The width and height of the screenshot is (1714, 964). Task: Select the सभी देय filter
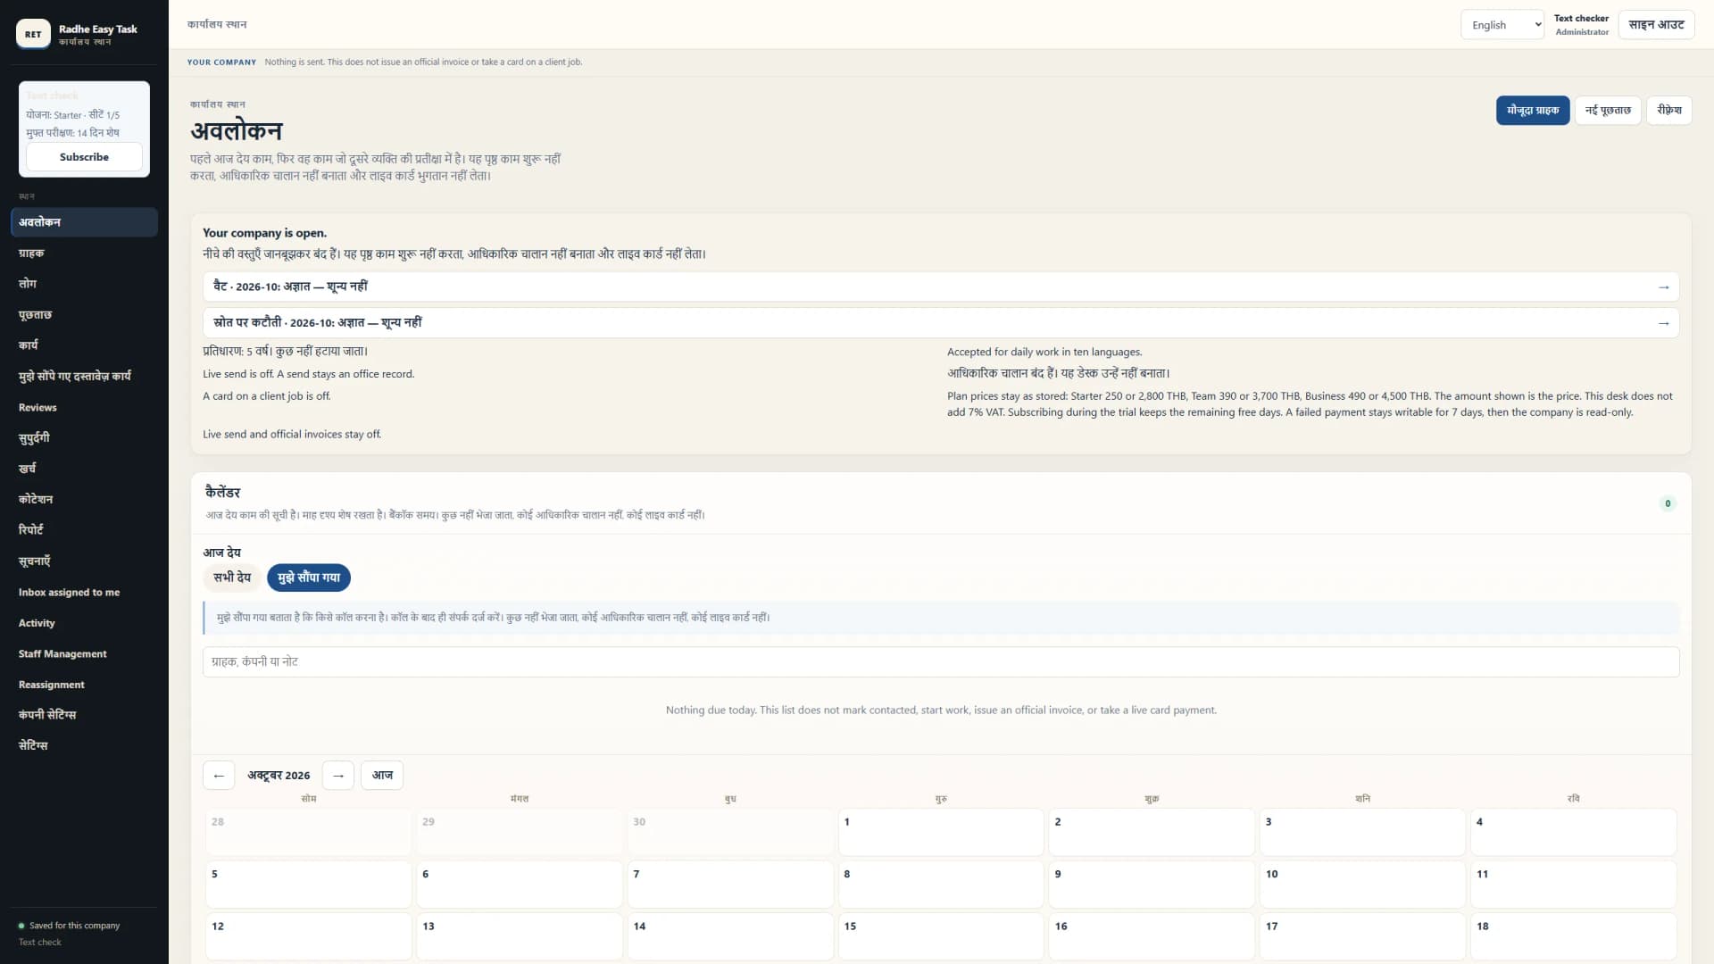(232, 578)
